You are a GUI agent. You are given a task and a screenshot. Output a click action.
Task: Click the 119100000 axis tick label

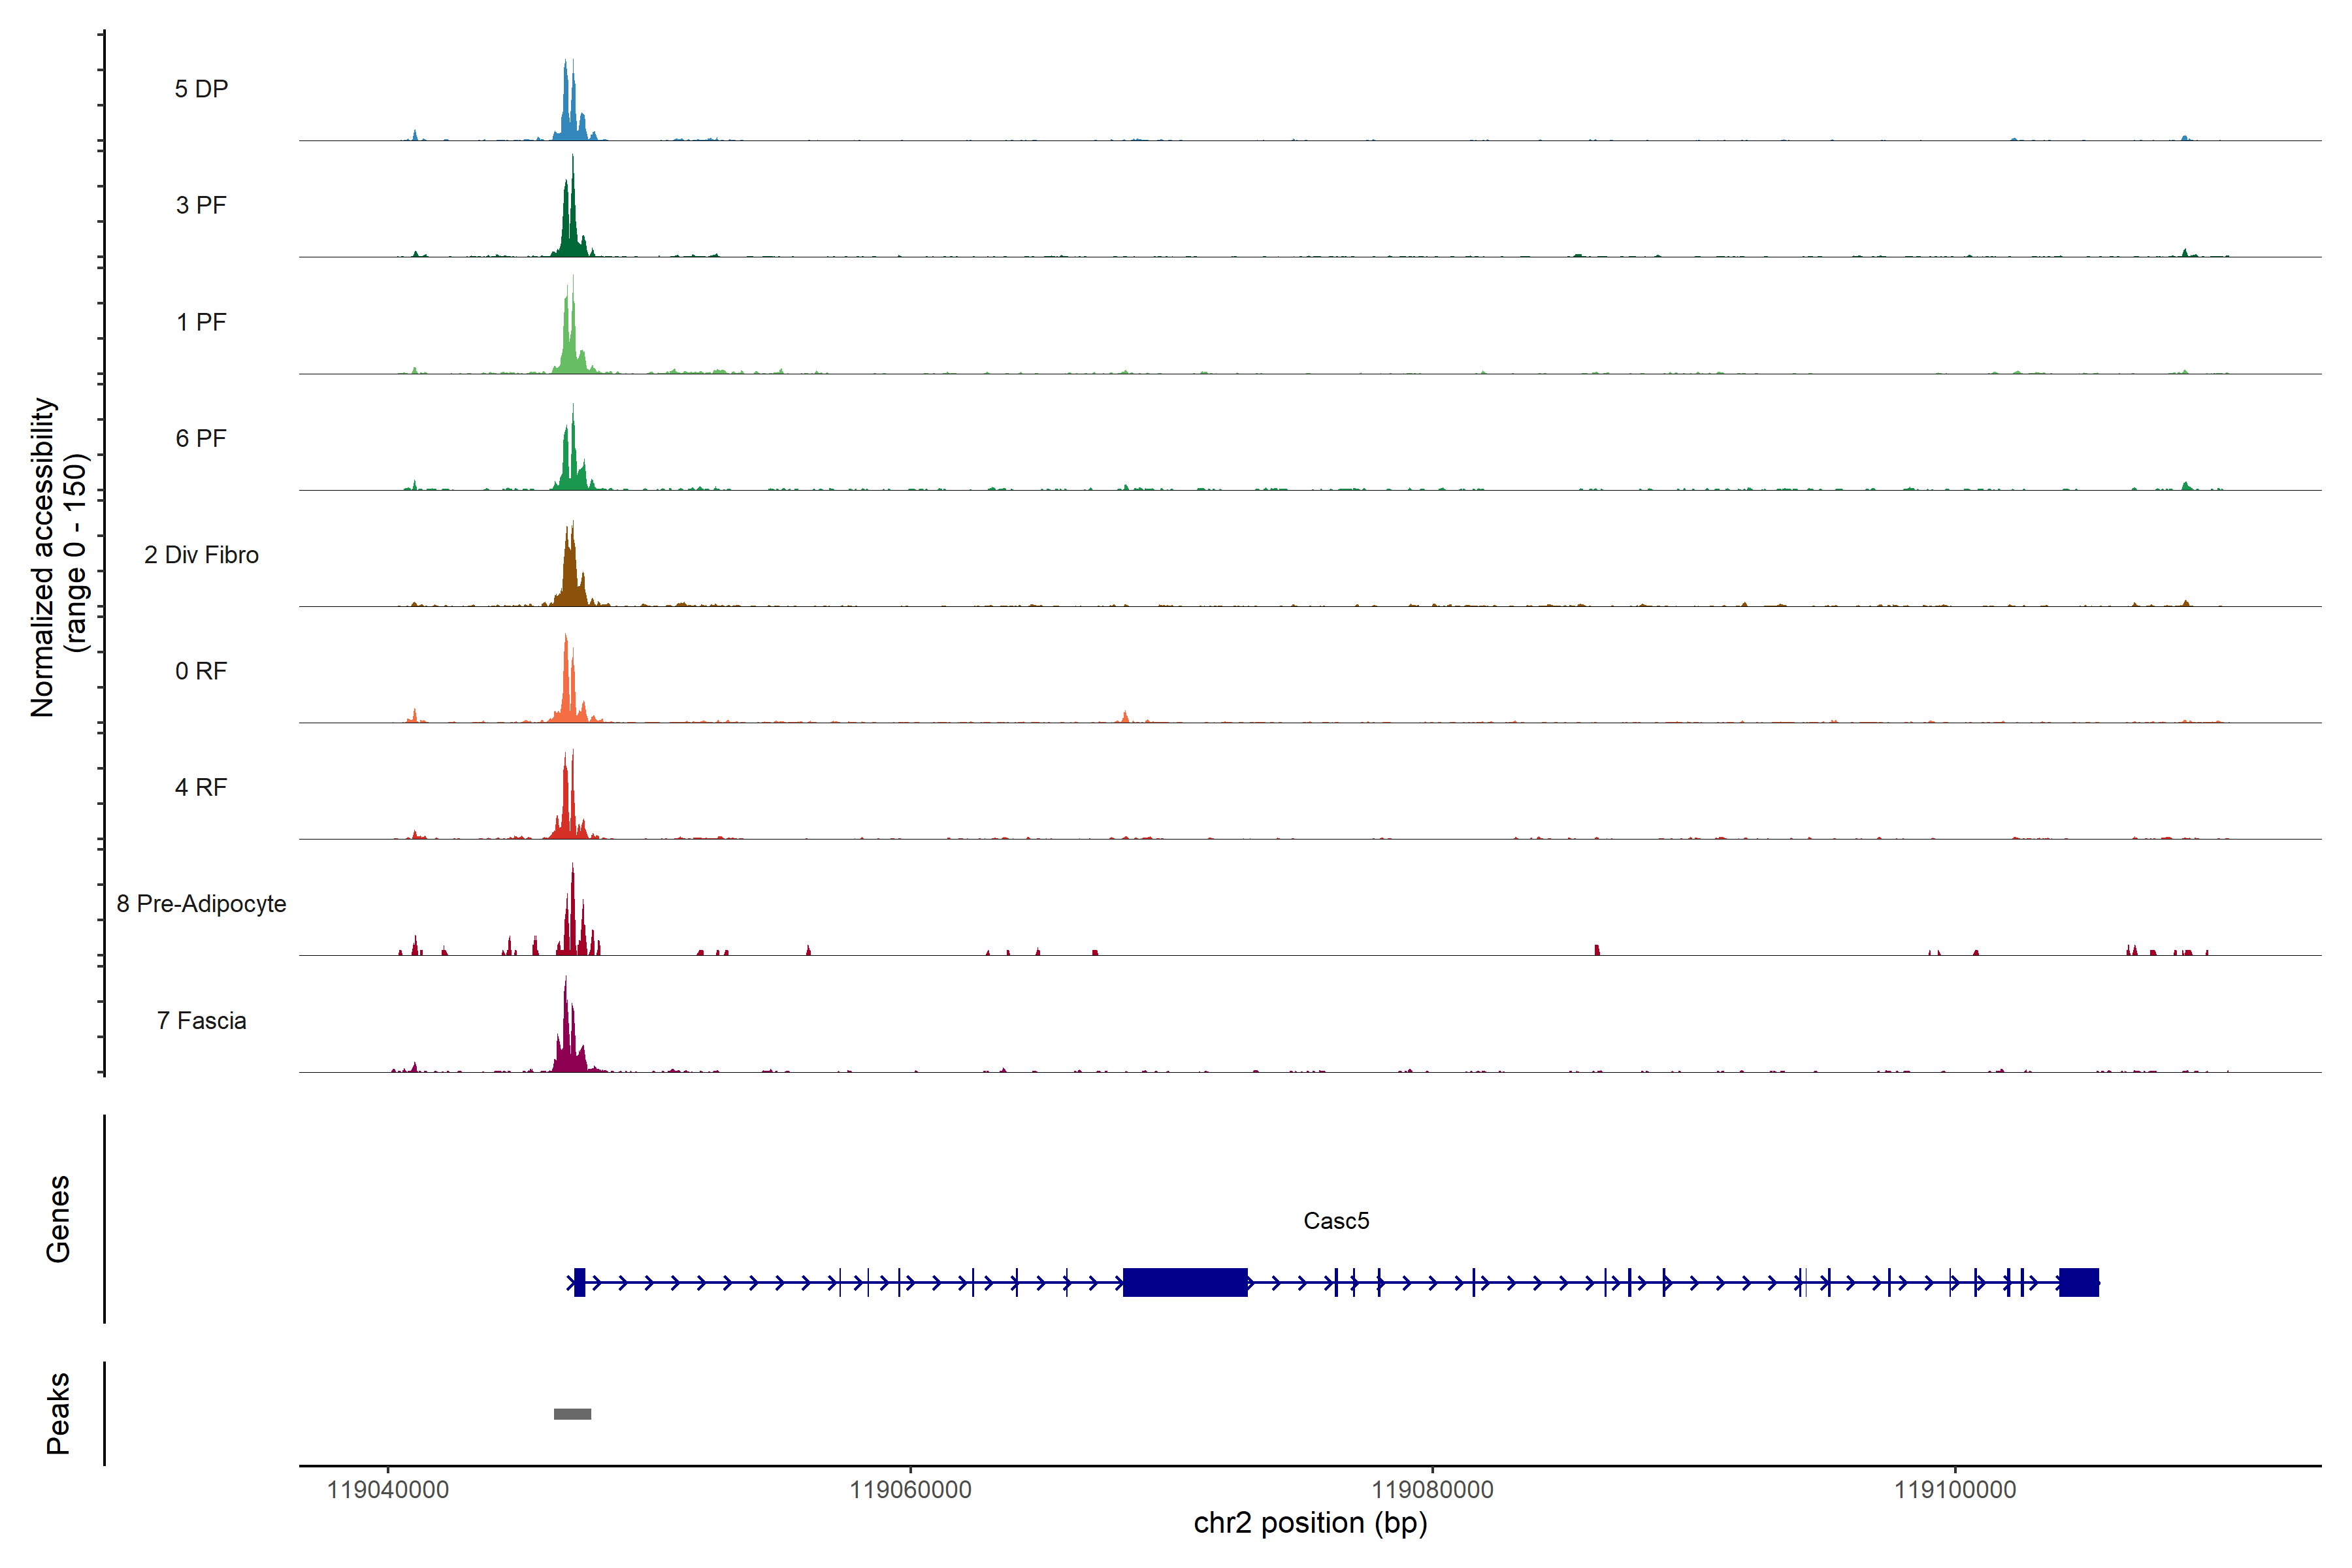(1955, 1490)
